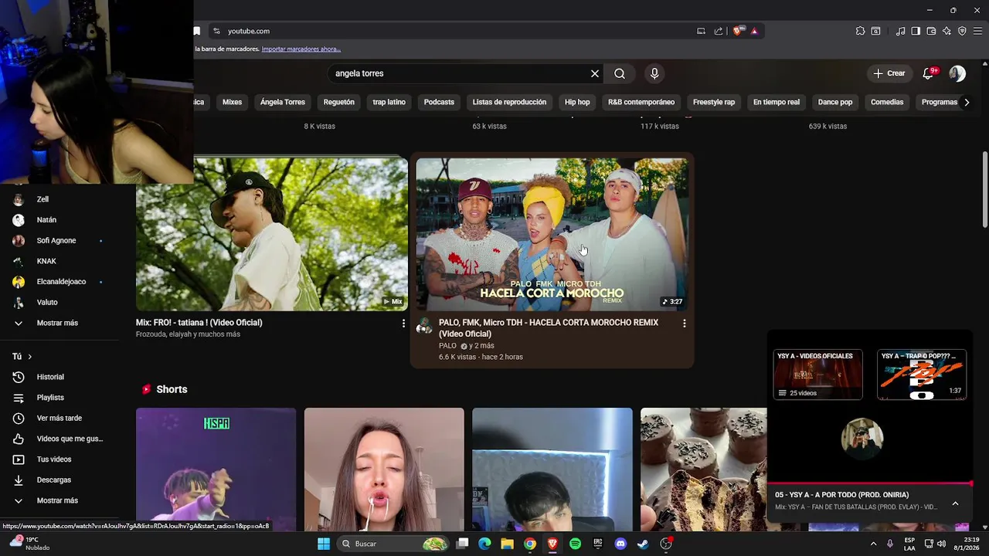Open Spotify from the taskbar
Screen dimensions: 989x556
[x=575, y=544]
